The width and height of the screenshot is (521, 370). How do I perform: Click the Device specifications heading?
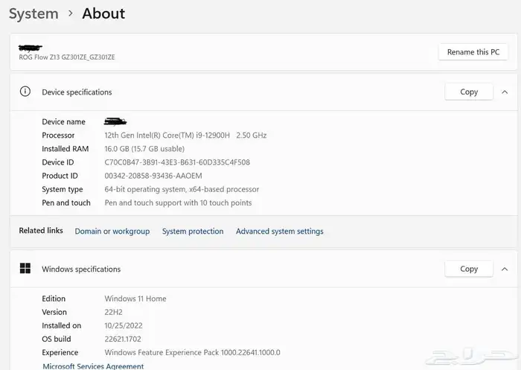coord(77,92)
